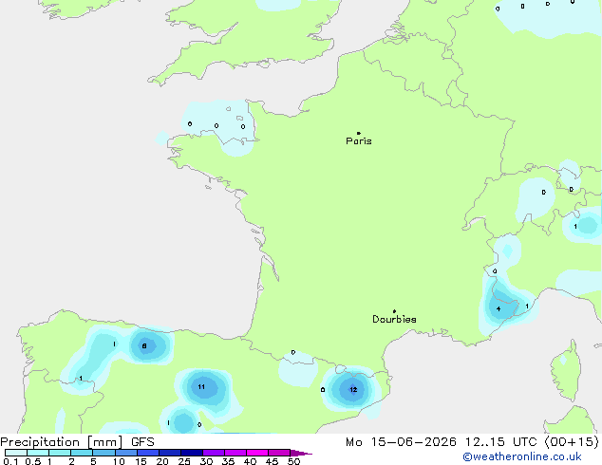602x465 pixels.
Task: Click the legend label '50'
Action: (293, 461)
